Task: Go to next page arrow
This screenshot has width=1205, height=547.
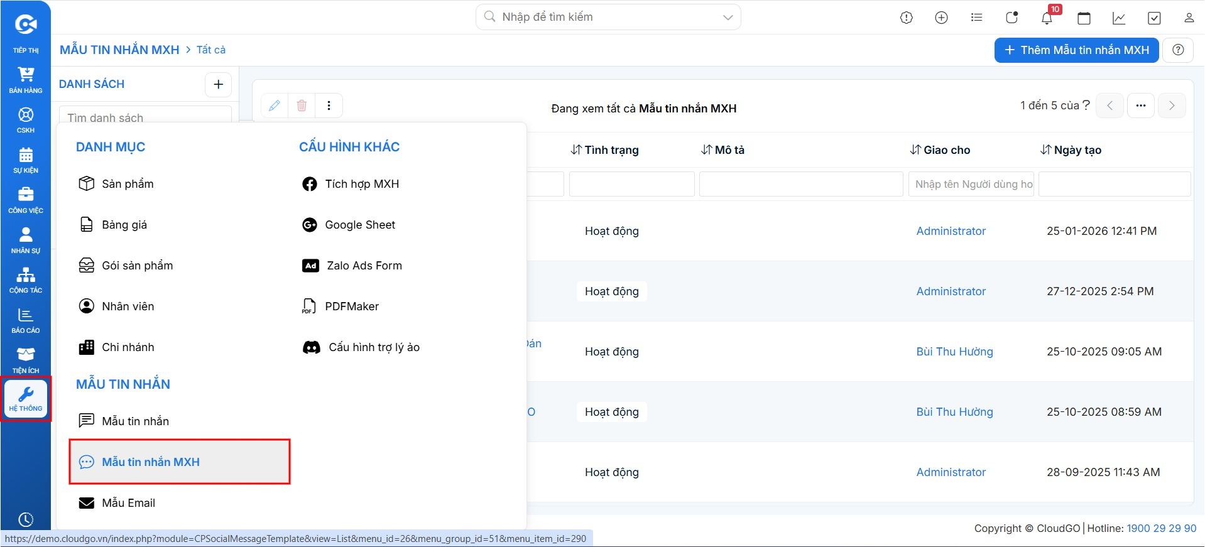Action: point(1172,106)
